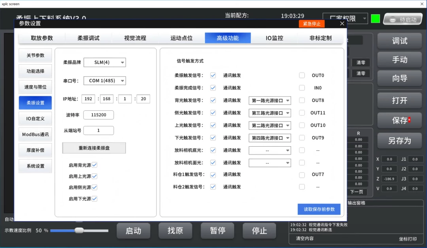The height and width of the screenshot is (248, 427).
Task: Click the 调试 button in main window
Action: point(399,41)
